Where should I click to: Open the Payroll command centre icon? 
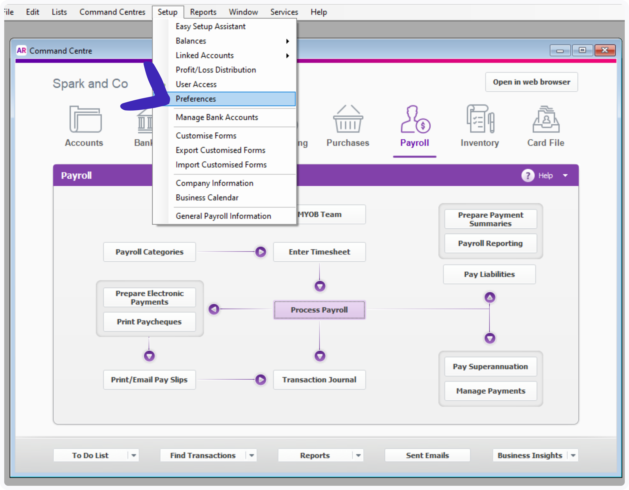(x=414, y=127)
